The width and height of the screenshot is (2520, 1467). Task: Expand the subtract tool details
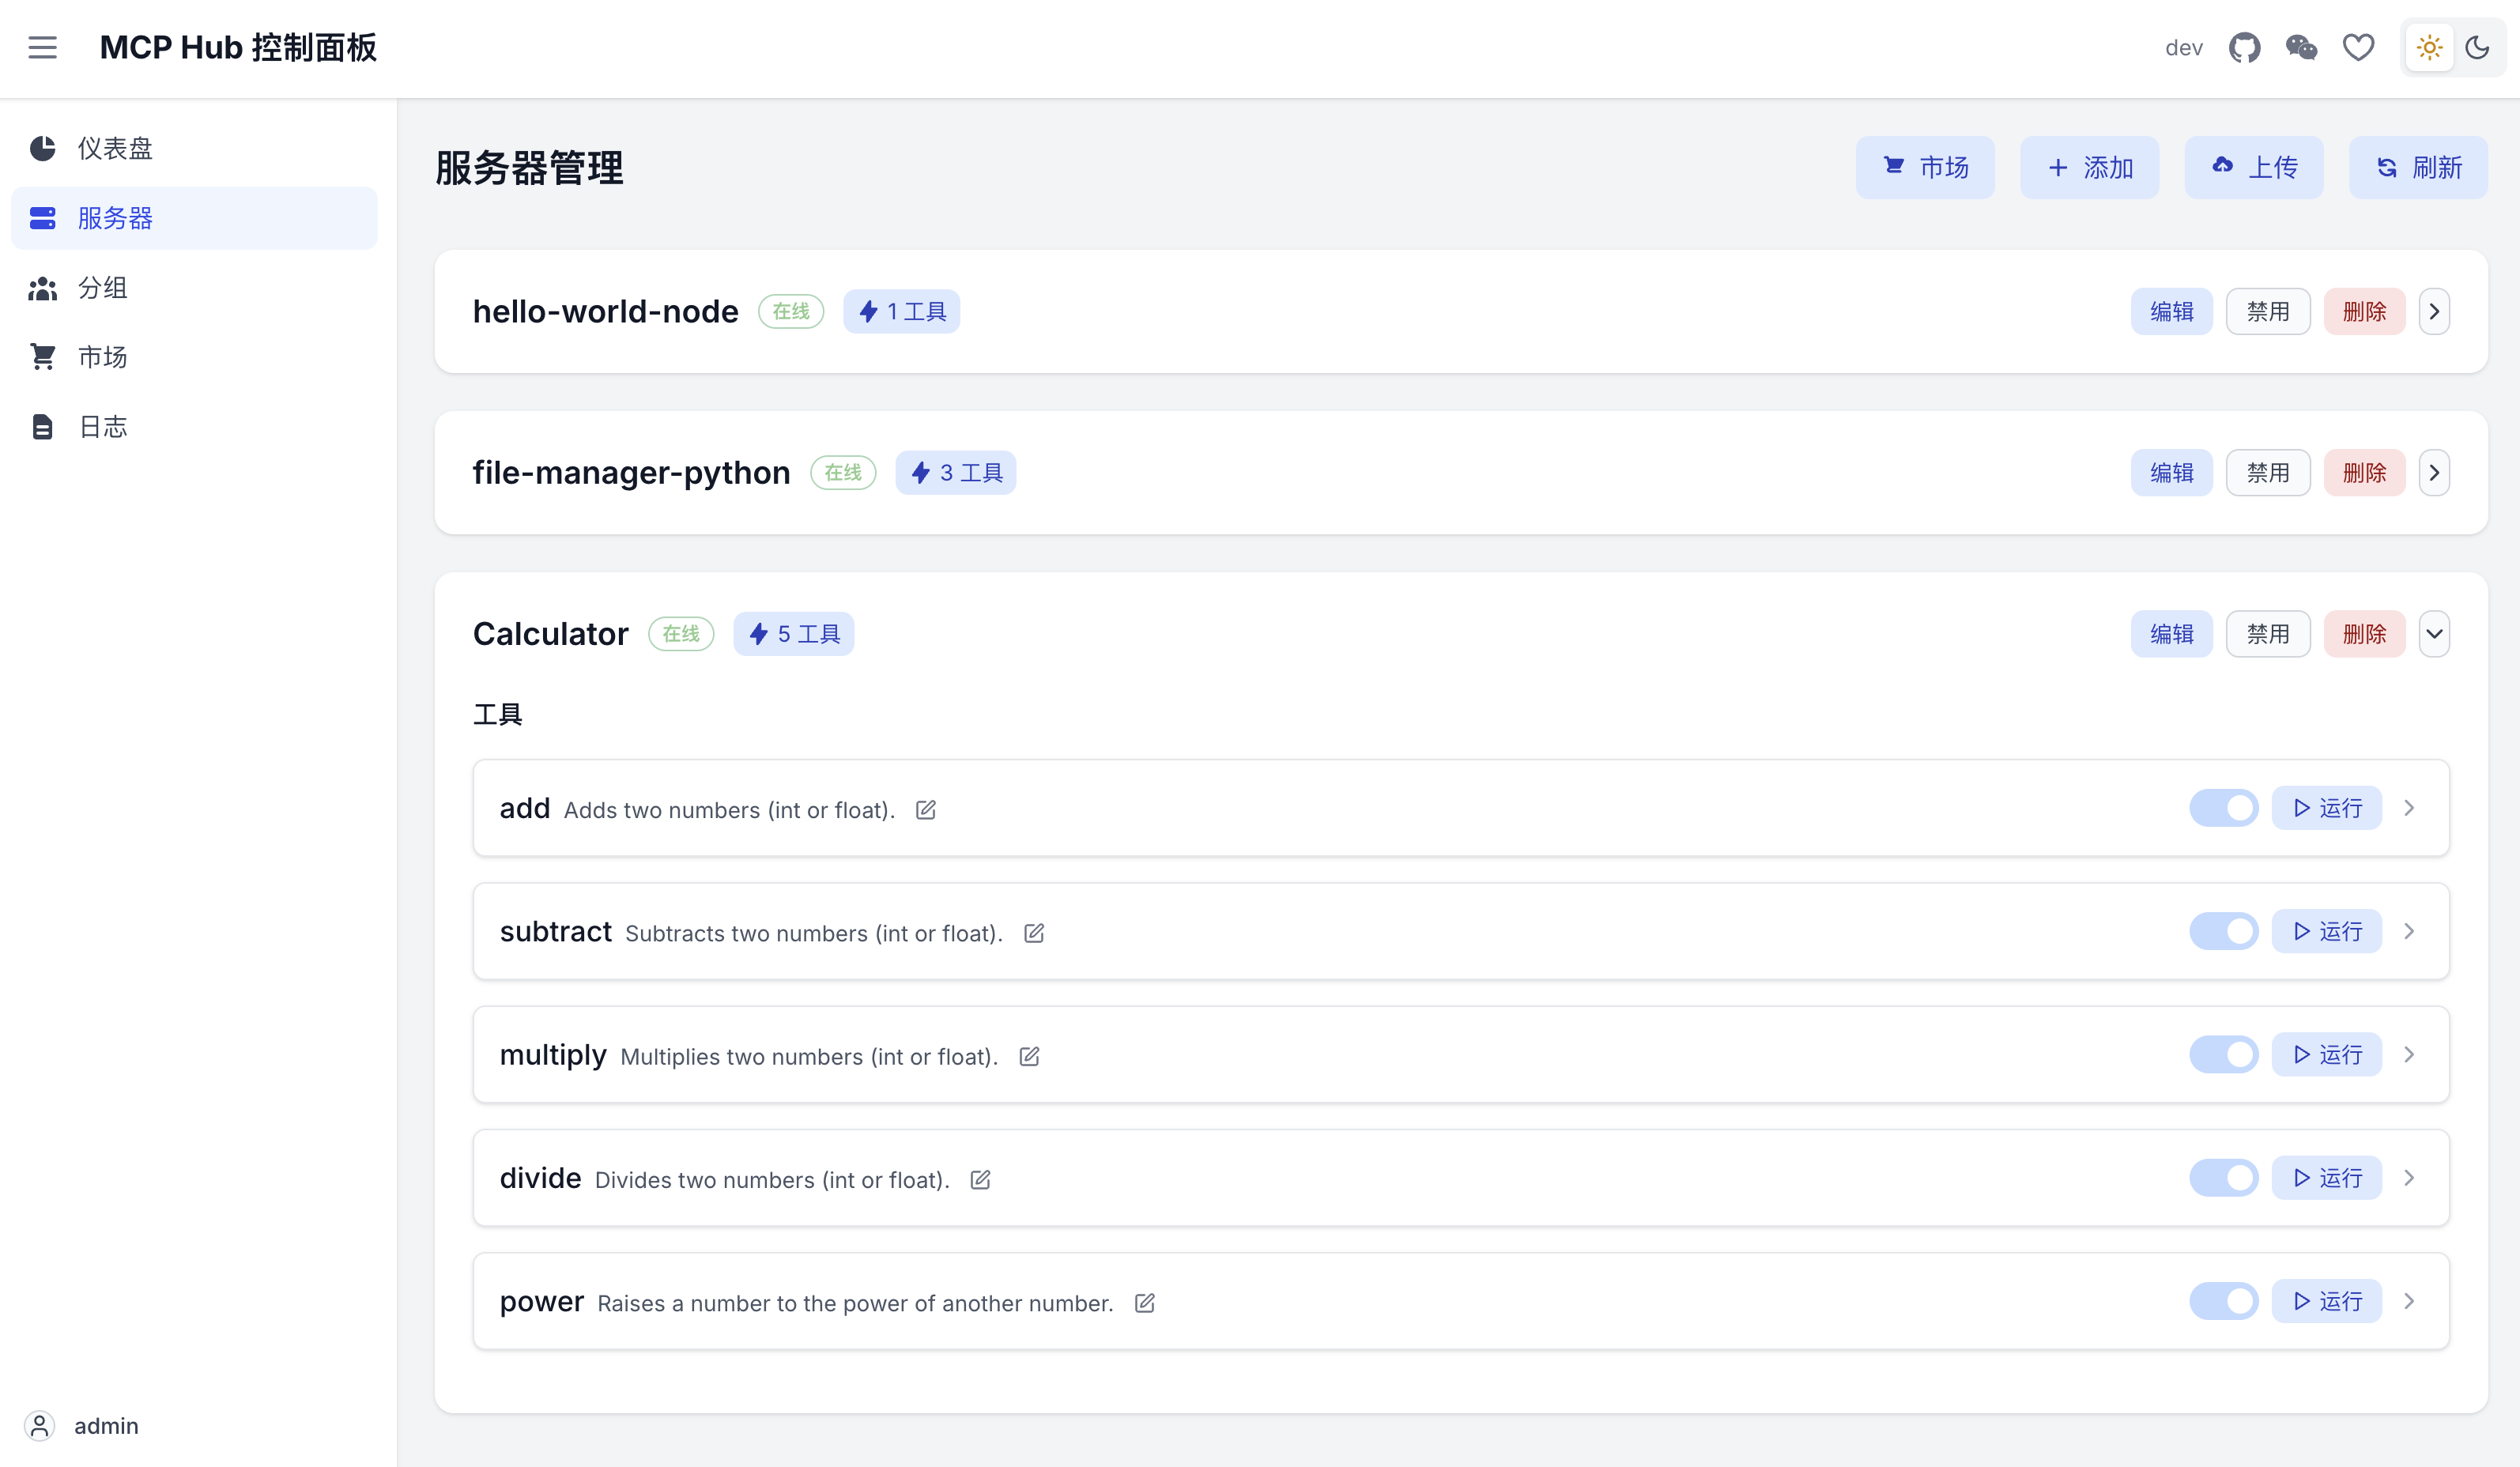click(x=2409, y=931)
